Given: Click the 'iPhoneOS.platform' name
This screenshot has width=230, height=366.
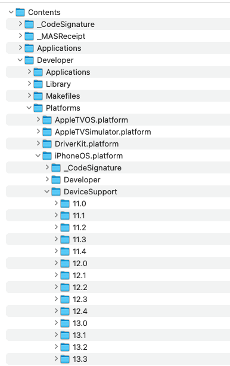Looking at the screenshot, I should click(x=89, y=155).
